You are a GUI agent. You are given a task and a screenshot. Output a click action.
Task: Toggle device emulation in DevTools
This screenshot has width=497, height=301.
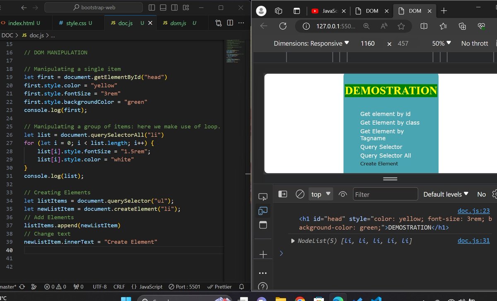coord(263,211)
